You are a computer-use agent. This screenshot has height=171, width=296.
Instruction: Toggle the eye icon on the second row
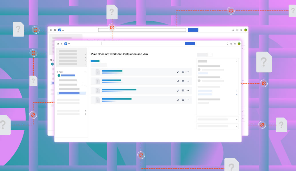pyautogui.click(x=183, y=81)
